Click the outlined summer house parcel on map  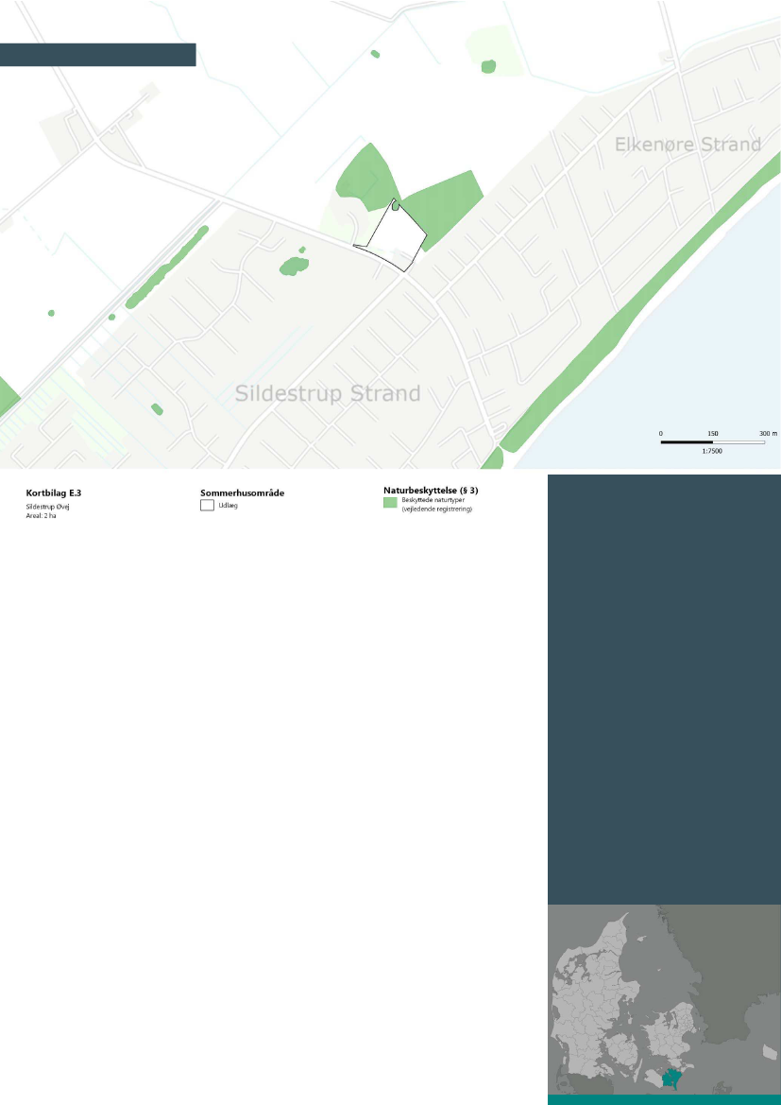(397, 234)
